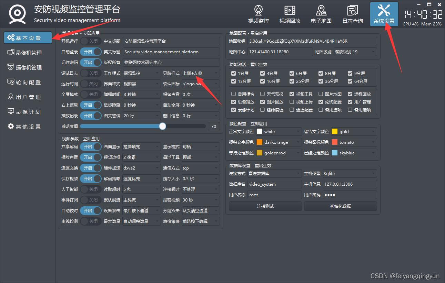Click the white 正常文字颜色 swatch
The image size is (445, 283).
tap(260, 131)
